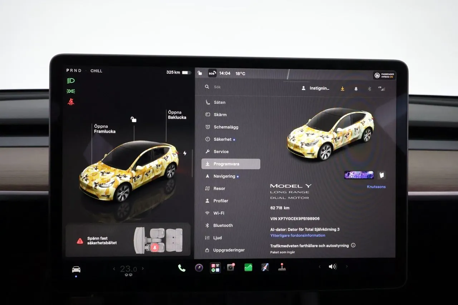Tap the Bluetooth status icon in header
Image resolution: width=458 pixels, height=305 pixels.
tap(369, 89)
